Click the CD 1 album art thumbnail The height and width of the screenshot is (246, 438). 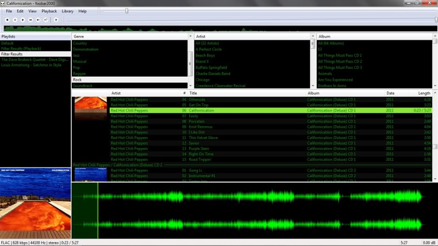click(90, 109)
